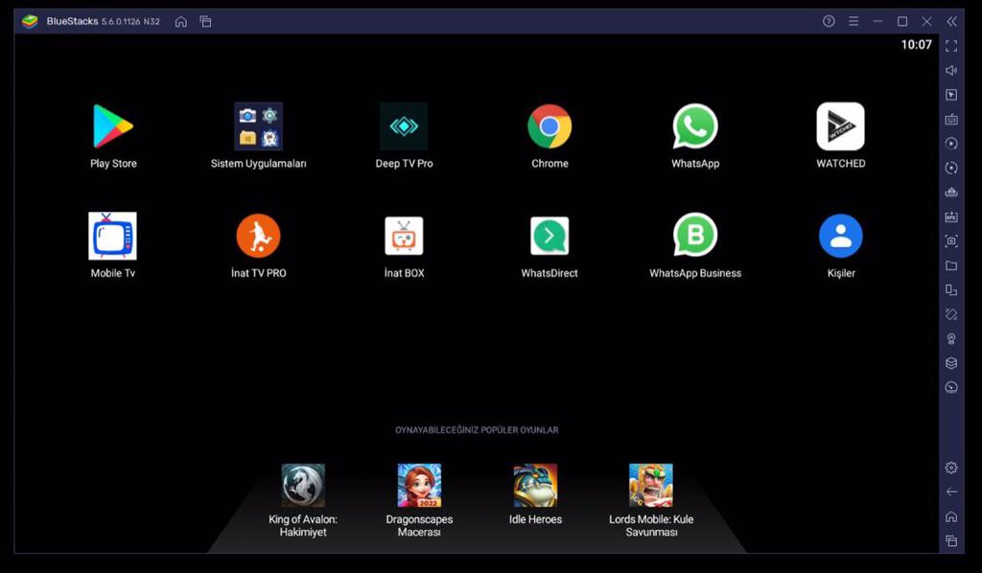Select King of Avalon: Hakimiyet game

click(x=303, y=486)
